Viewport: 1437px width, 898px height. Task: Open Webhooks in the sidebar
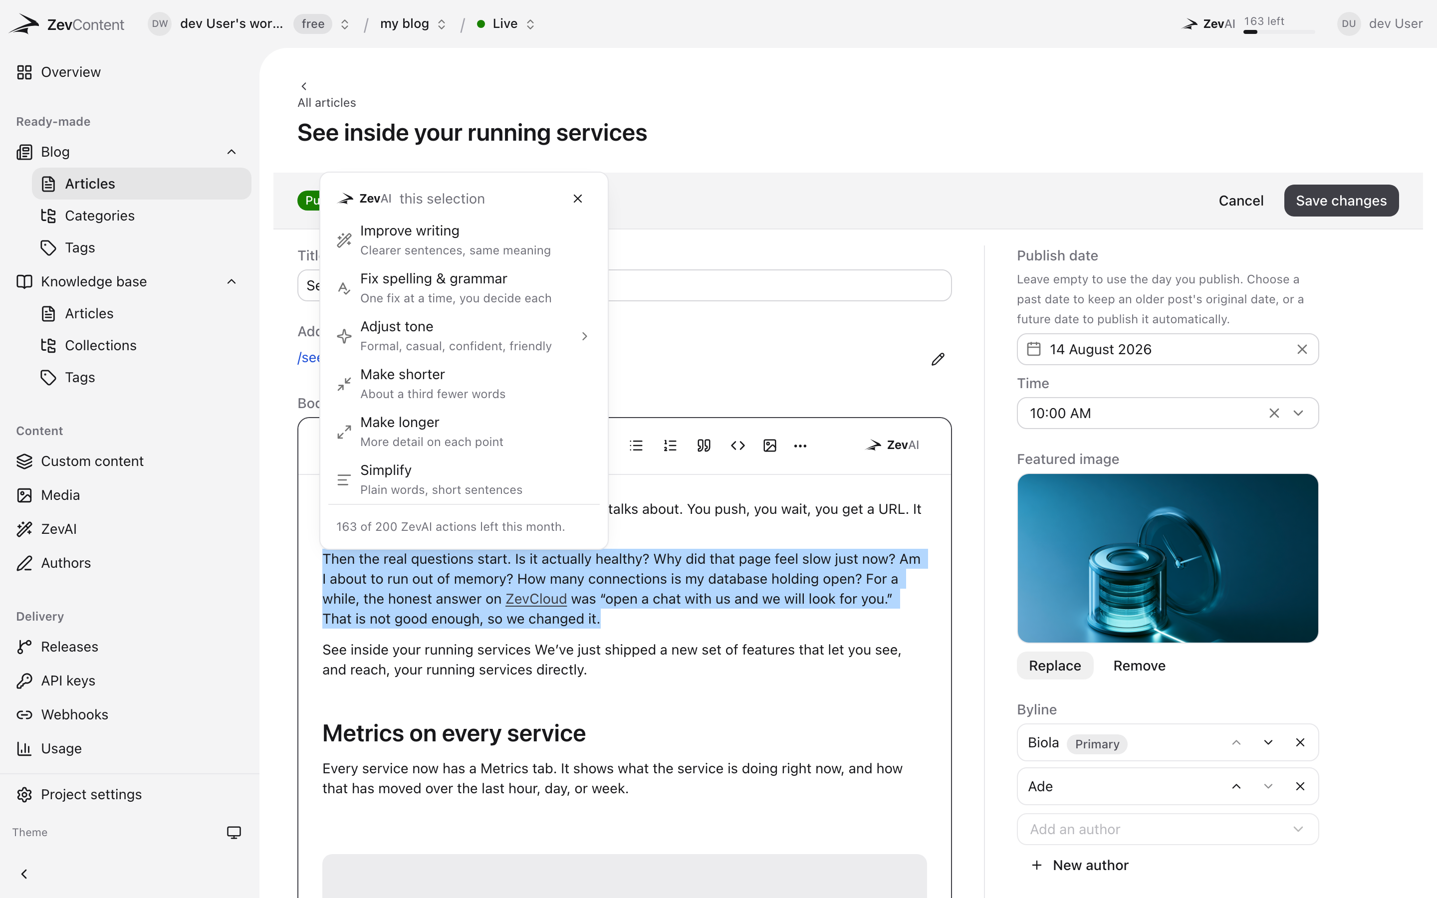click(x=74, y=714)
